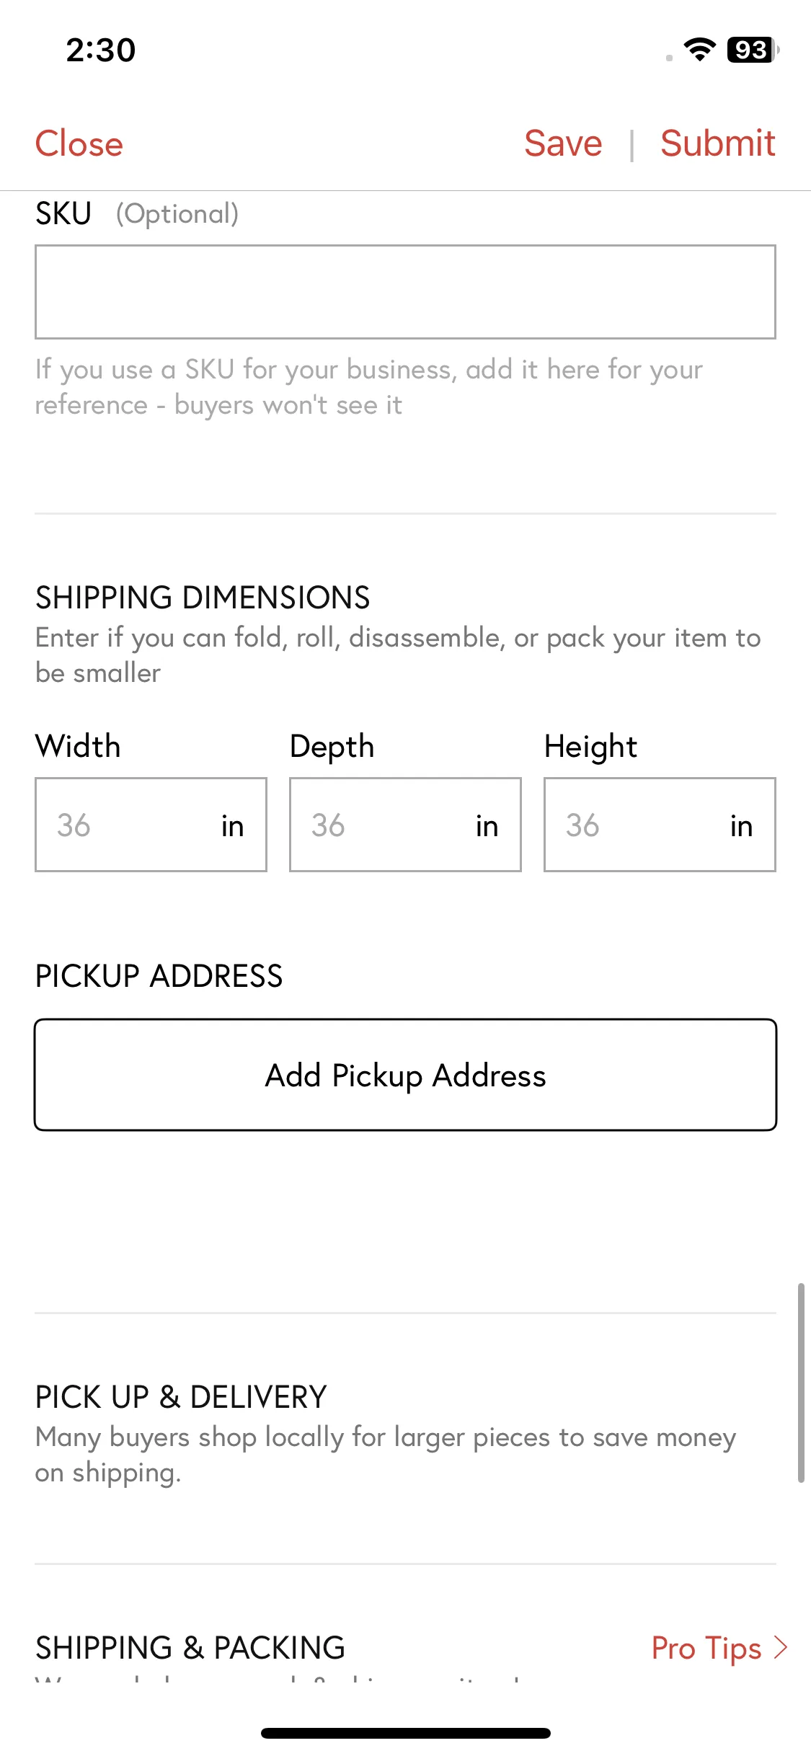811x1756 pixels.
Task: Focus the SKU text field
Action: coord(405,292)
